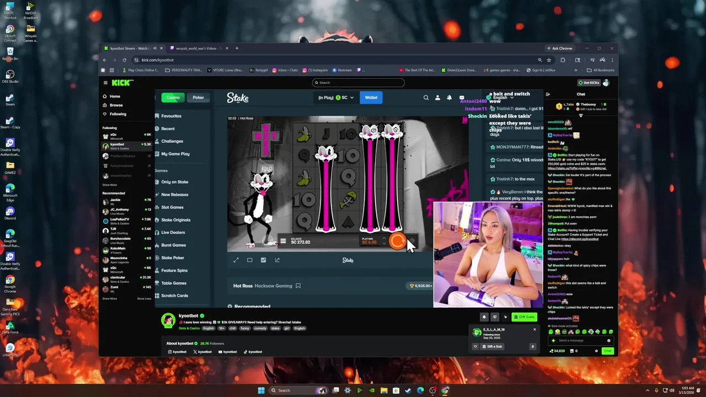Viewport: 706px width, 397px height.
Task: Click heart icon on E_S_L_A_M_19 card
Action: pos(475,346)
